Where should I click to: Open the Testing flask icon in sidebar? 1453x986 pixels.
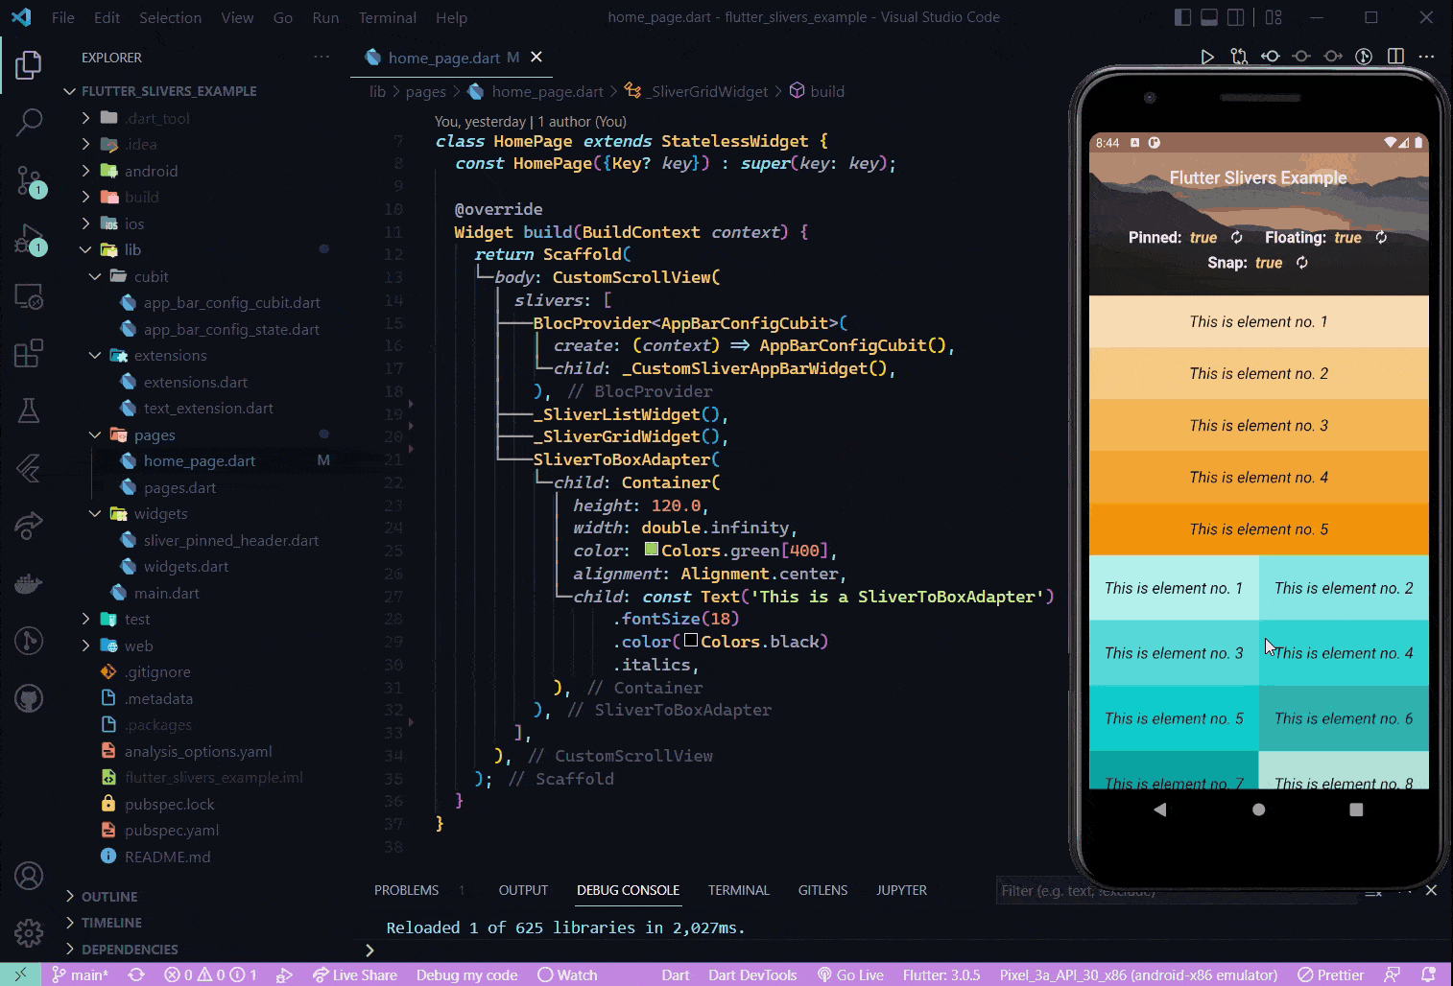[29, 411]
